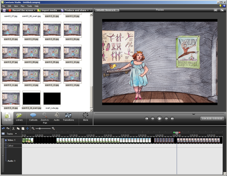Screen dimensions: 227x176
Task: Open the Tools menu
Action: pos(29,6)
